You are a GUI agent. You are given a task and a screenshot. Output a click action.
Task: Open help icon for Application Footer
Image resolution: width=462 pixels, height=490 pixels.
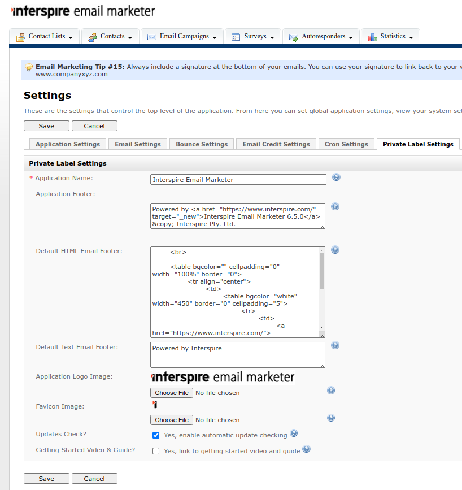click(x=335, y=206)
